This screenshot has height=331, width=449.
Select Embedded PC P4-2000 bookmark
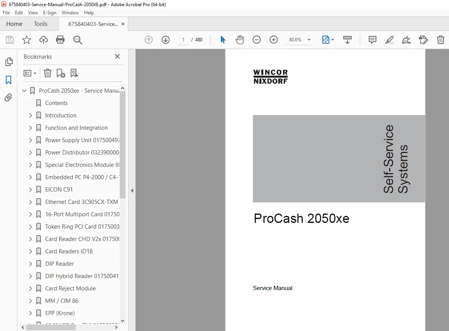coord(82,177)
